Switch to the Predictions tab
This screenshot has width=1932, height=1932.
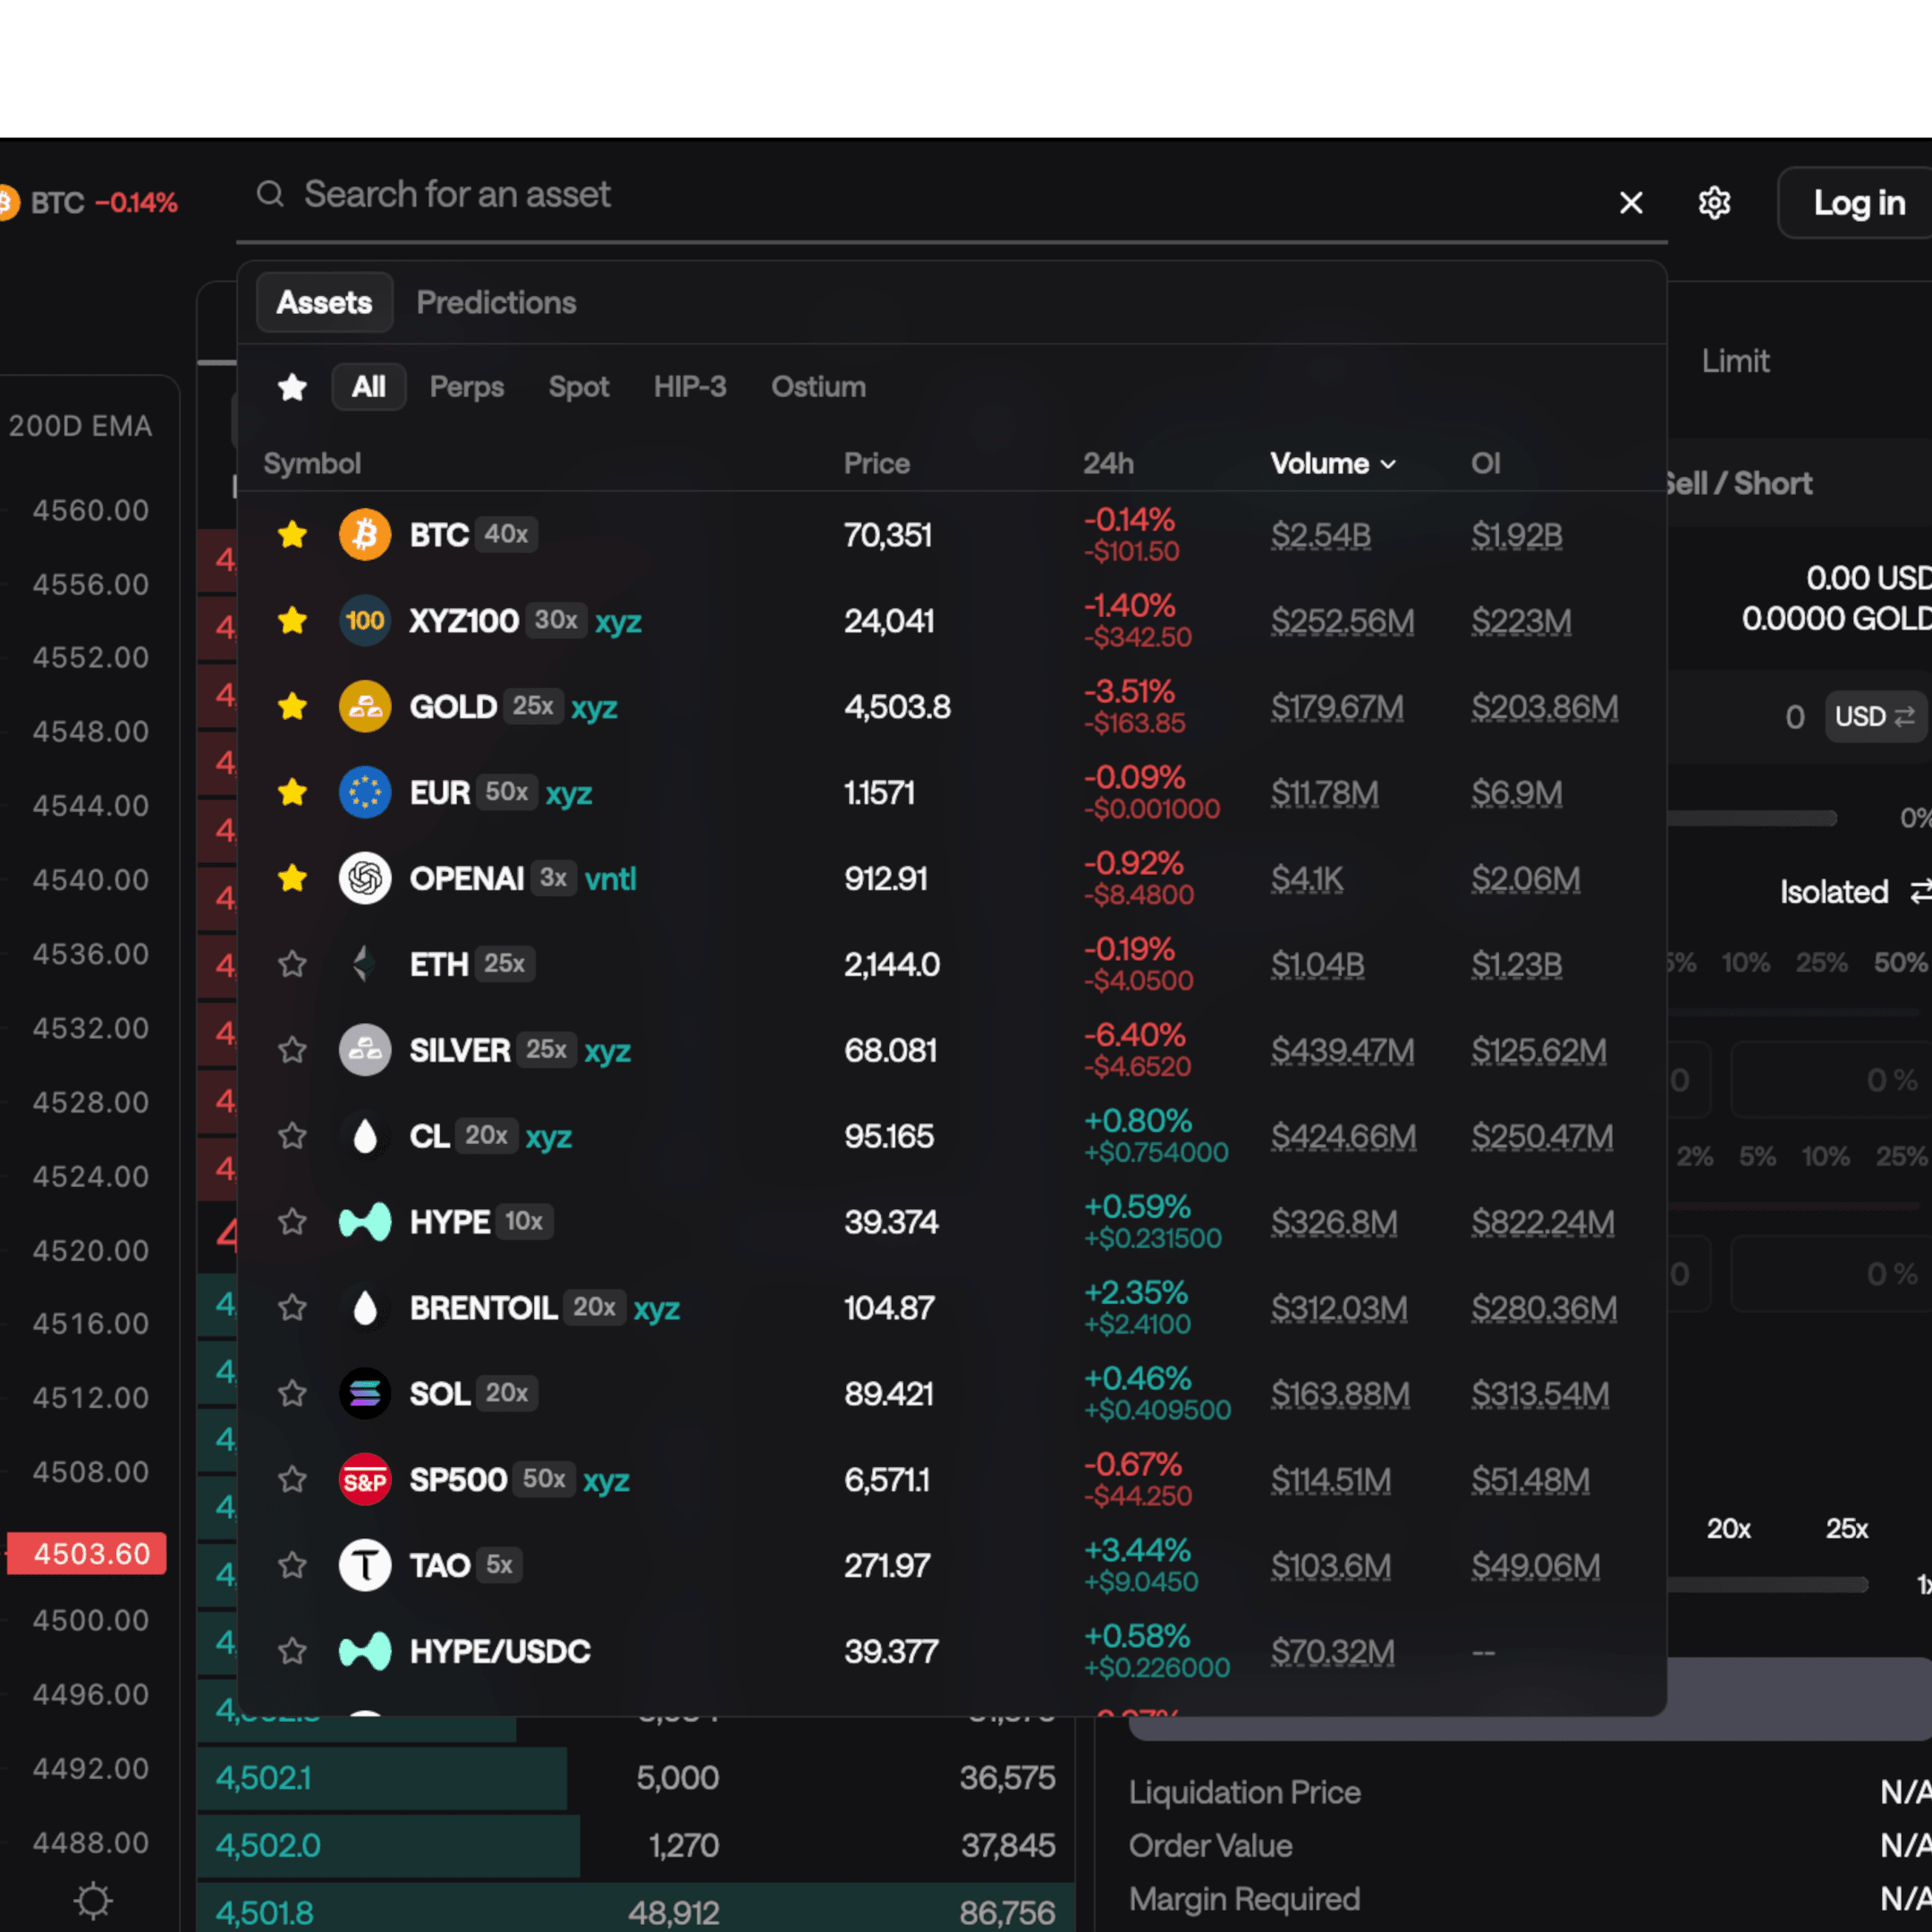tap(496, 303)
